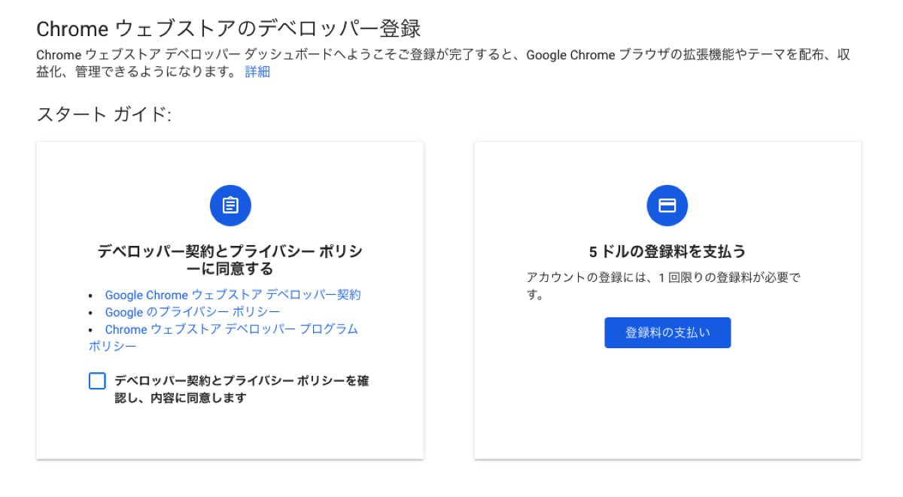
Task: Open the Google Chrome ウェブストア デベロッパー契約 link
Action: click(233, 295)
